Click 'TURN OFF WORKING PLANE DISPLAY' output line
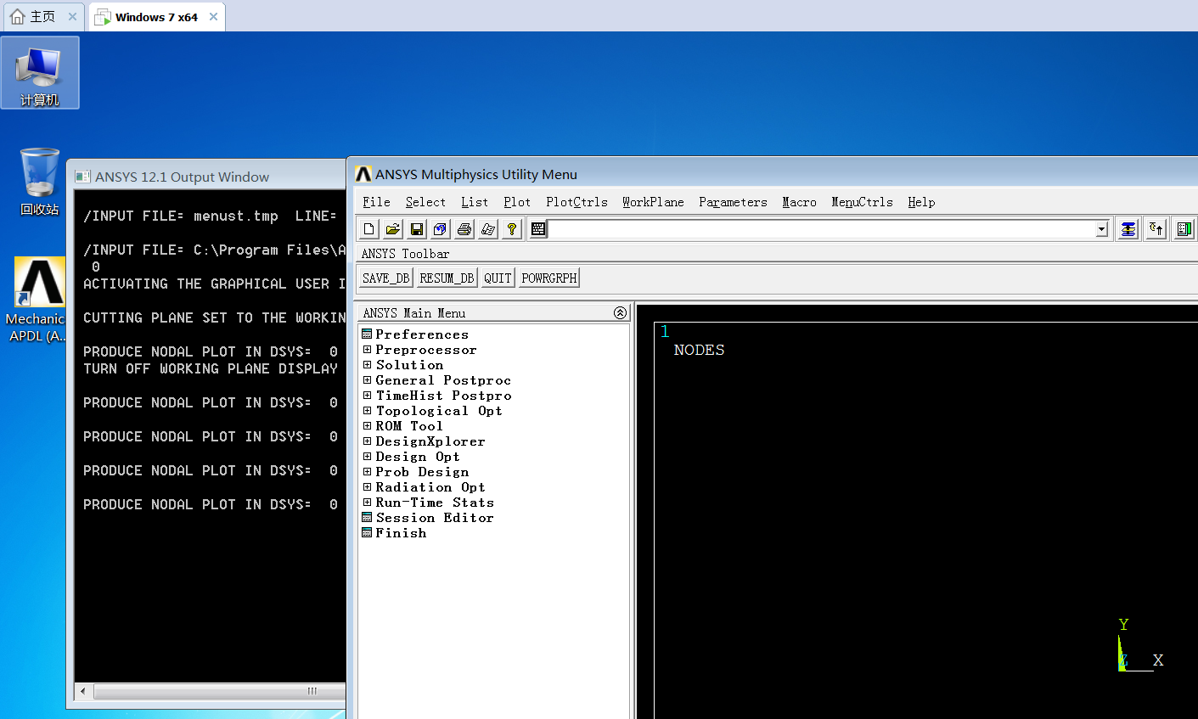Image resolution: width=1198 pixels, height=719 pixels. tap(211, 368)
